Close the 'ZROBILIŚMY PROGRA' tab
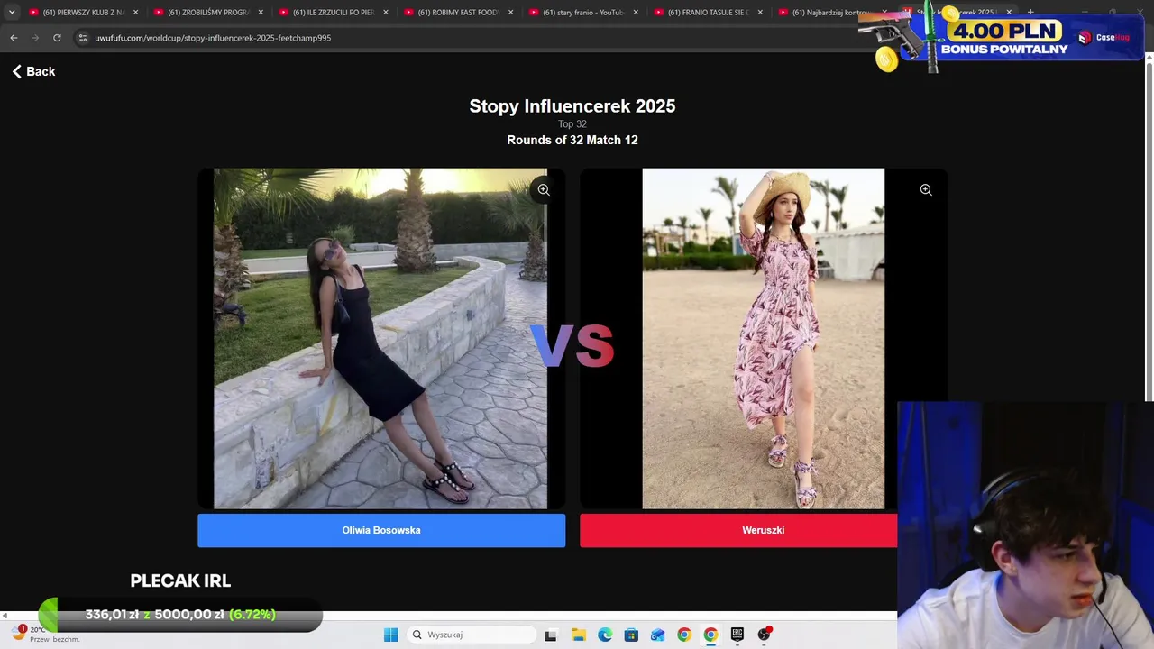 [x=261, y=13]
